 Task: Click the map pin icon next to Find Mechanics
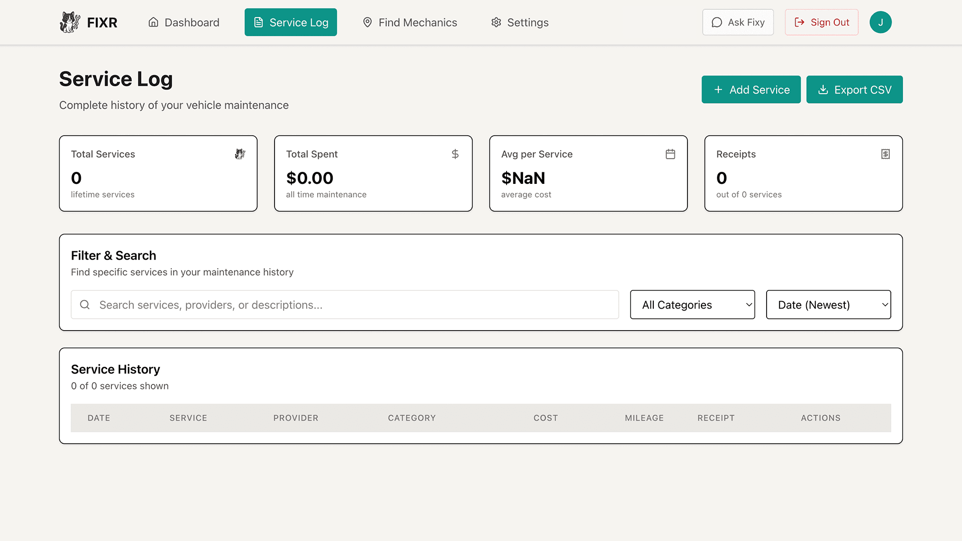point(368,22)
